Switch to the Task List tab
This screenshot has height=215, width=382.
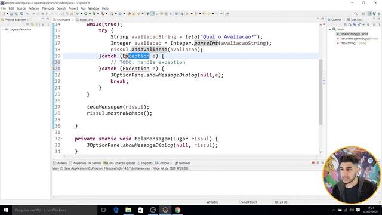click(x=354, y=20)
